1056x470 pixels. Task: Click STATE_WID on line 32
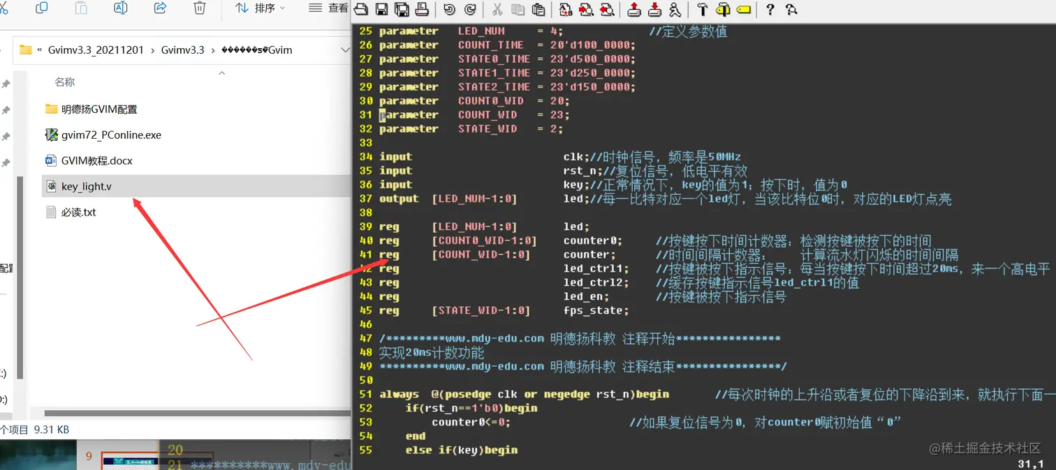[487, 129]
